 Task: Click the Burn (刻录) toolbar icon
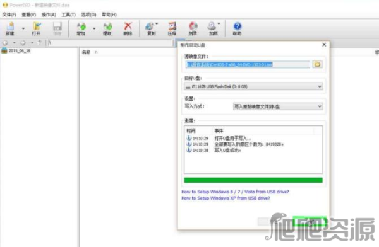(193, 28)
